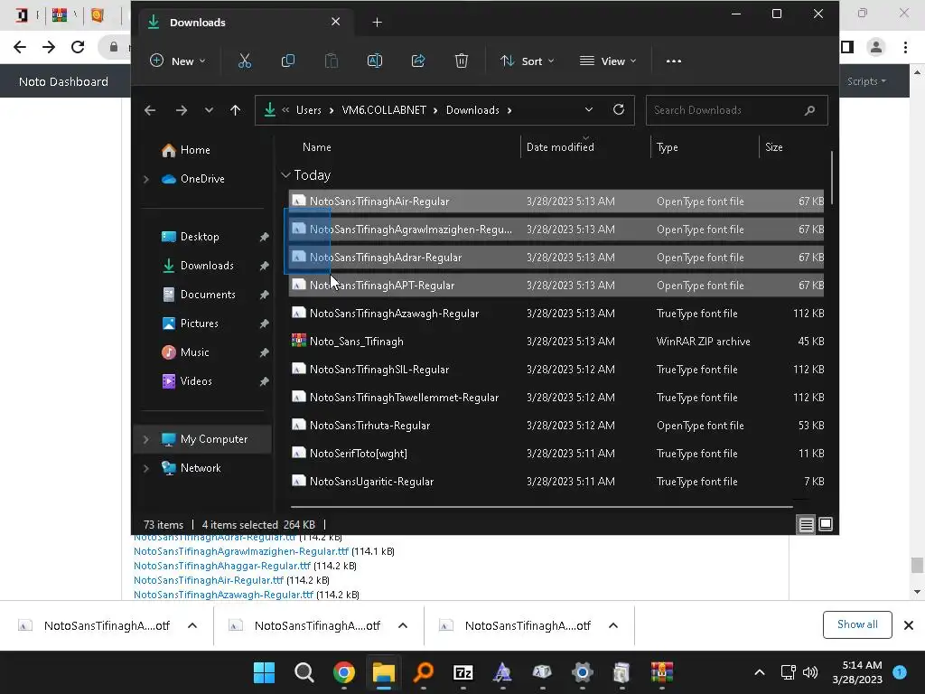This screenshot has width=925, height=694.
Task: Open 7-Zip from the taskbar
Action: click(x=463, y=672)
